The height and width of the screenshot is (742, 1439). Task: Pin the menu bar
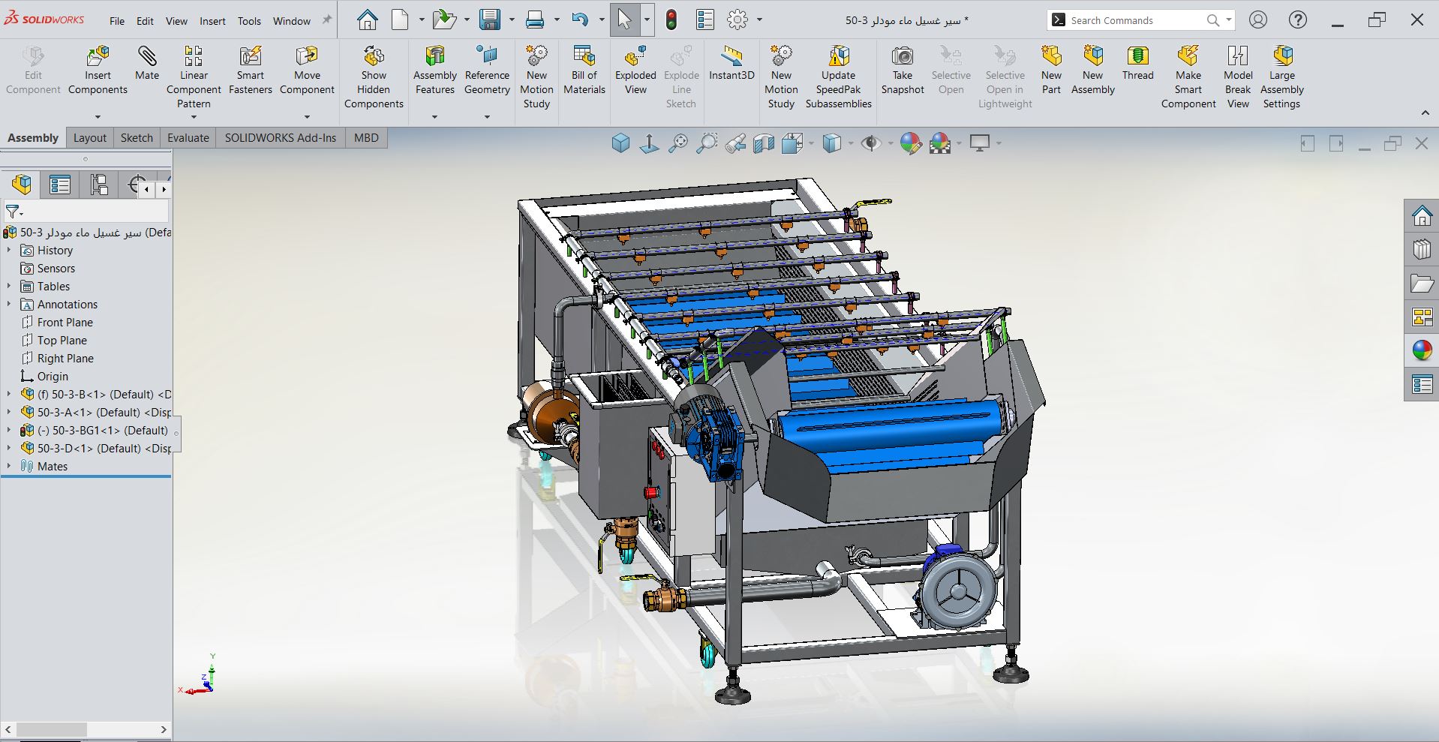(326, 20)
